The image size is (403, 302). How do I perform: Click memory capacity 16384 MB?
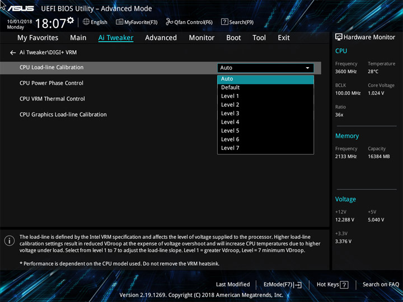(378, 157)
